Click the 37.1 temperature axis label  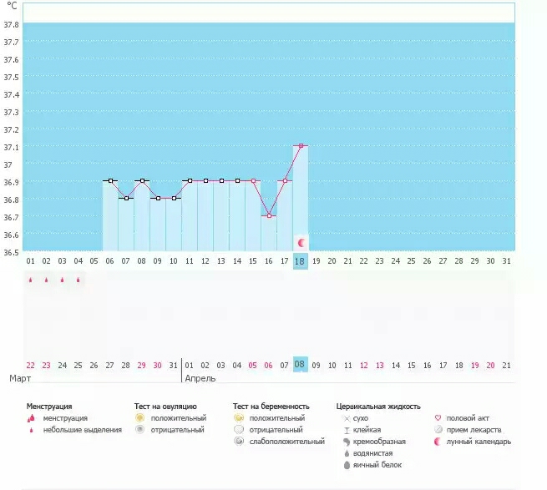pos(11,148)
